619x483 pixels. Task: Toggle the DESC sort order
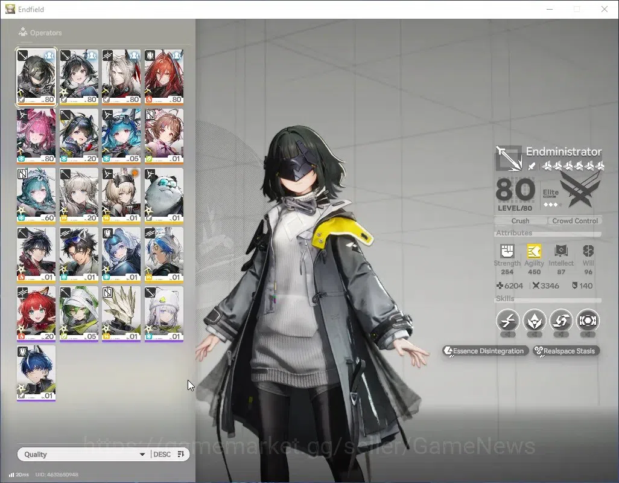(162, 454)
